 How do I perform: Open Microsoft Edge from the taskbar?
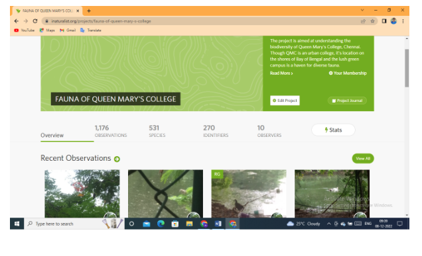coord(161,224)
